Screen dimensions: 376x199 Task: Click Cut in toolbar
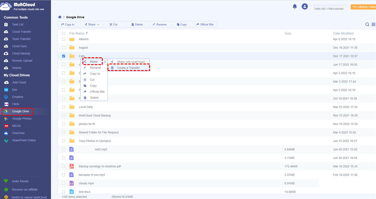point(113,24)
